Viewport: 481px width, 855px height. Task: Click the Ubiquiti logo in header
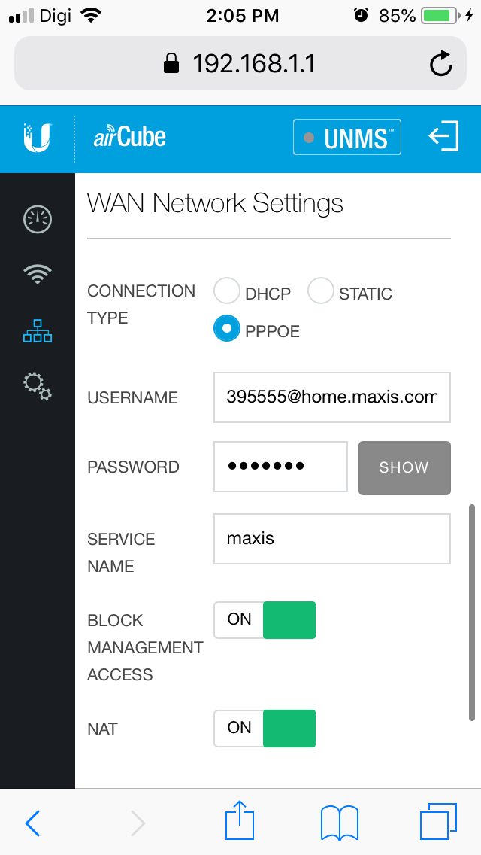[37, 138]
